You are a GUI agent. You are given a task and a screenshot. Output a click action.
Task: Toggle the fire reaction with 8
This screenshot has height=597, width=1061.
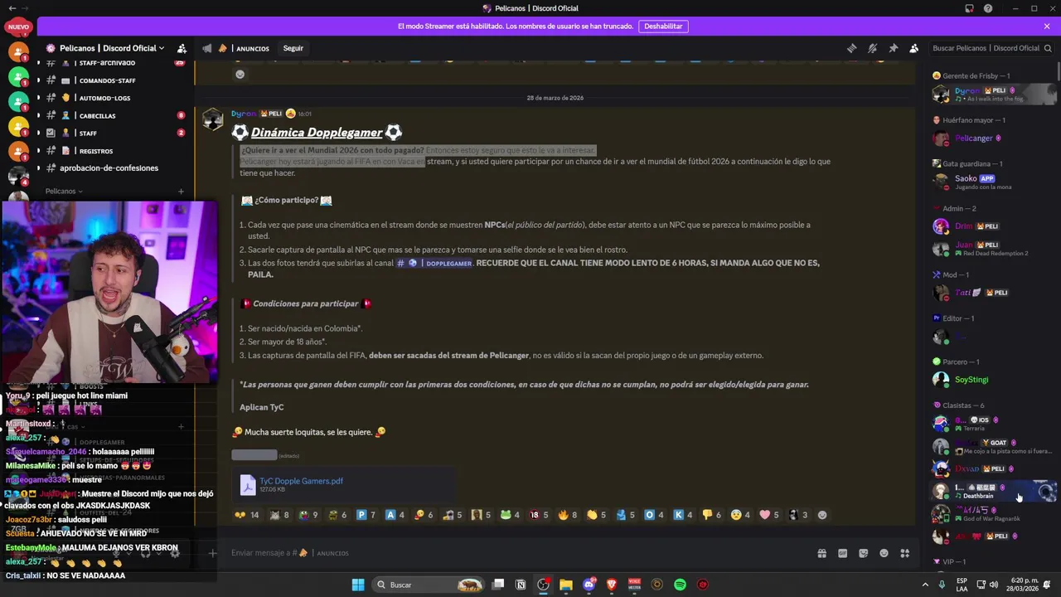pos(568,515)
